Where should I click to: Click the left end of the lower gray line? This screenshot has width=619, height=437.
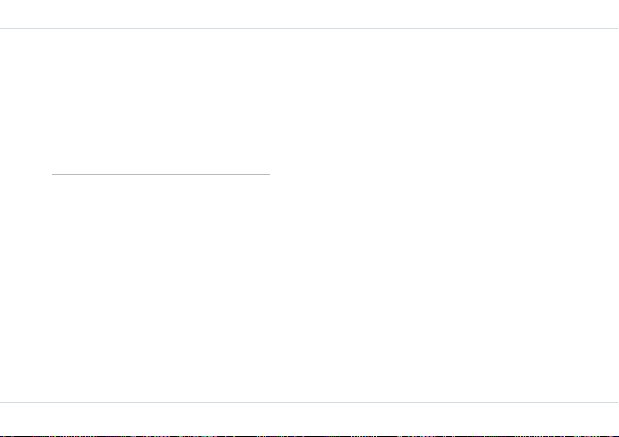[x=54, y=174]
